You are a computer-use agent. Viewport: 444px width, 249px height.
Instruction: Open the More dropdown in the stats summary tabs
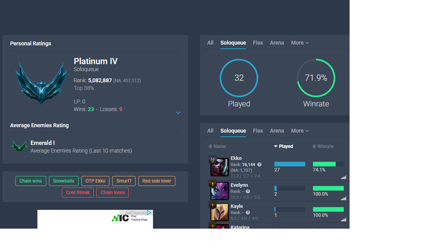point(300,43)
